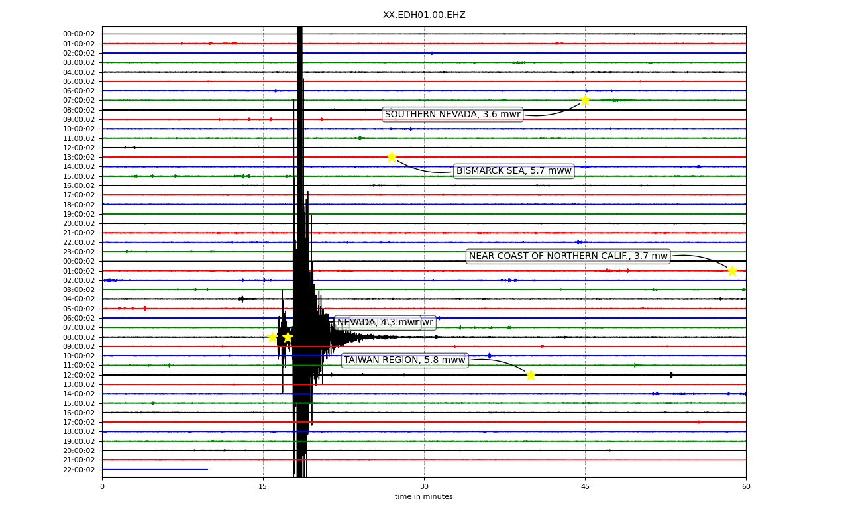This screenshot has height=530, width=848.
Task: Click the short blue partial trace at the bottom
Action: (x=154, y=470)
